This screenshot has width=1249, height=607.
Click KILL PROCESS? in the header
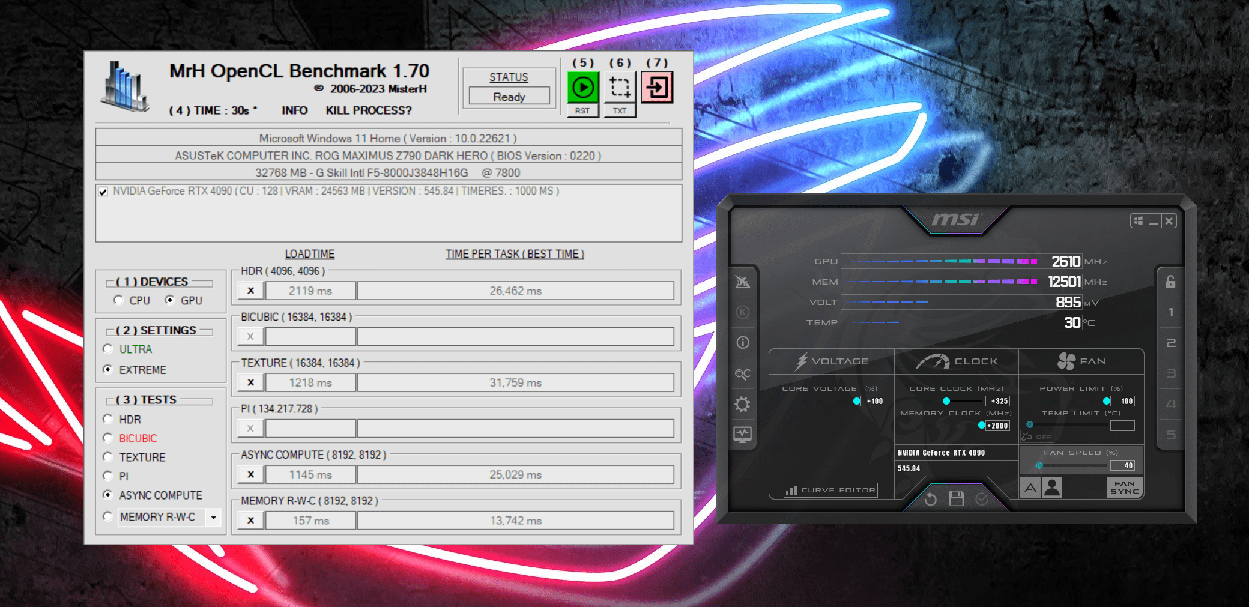pyautogui.click(x=369, y=110)
